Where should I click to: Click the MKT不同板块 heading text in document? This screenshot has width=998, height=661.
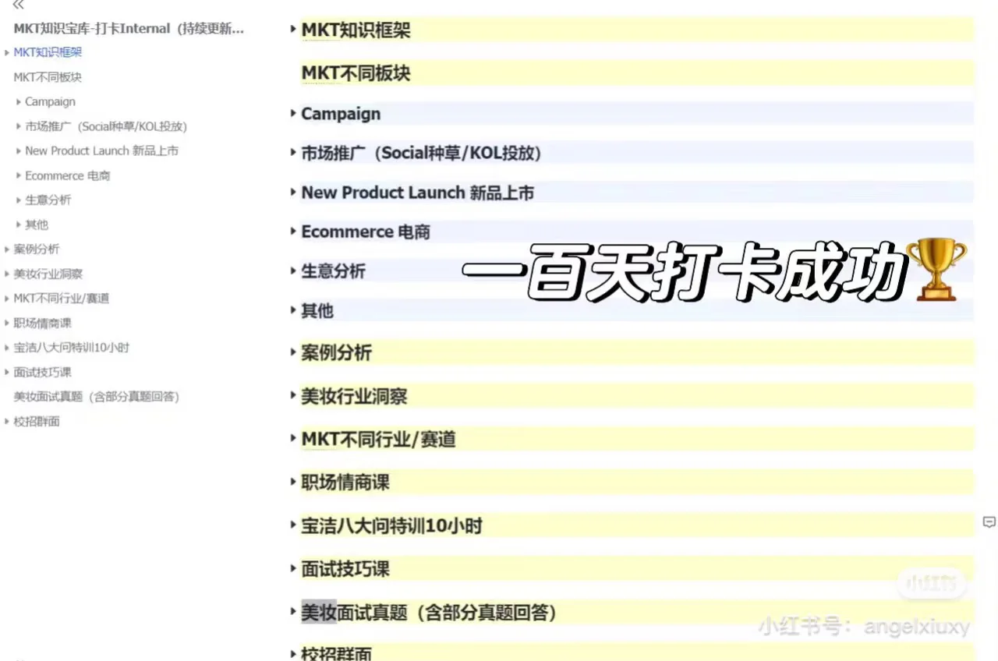click(x=356, y=74)
